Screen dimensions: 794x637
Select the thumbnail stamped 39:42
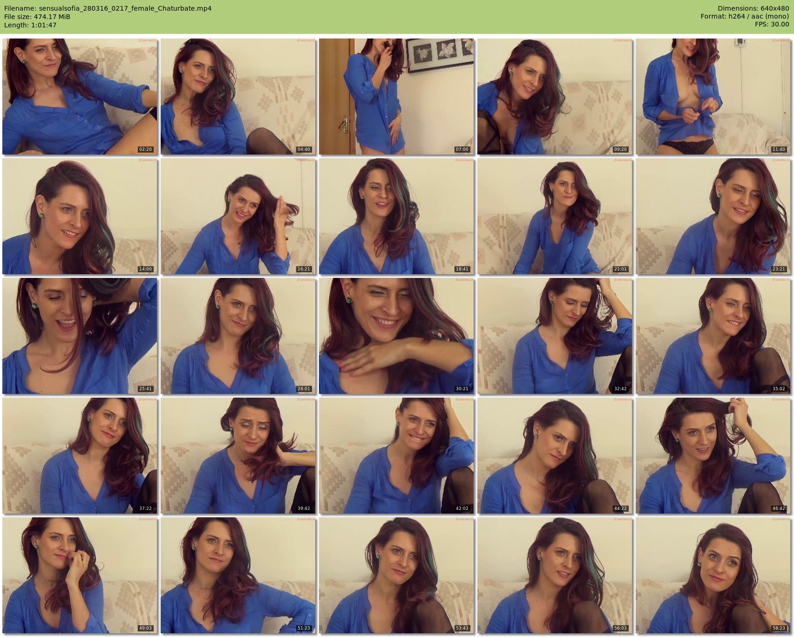[238, 456]
